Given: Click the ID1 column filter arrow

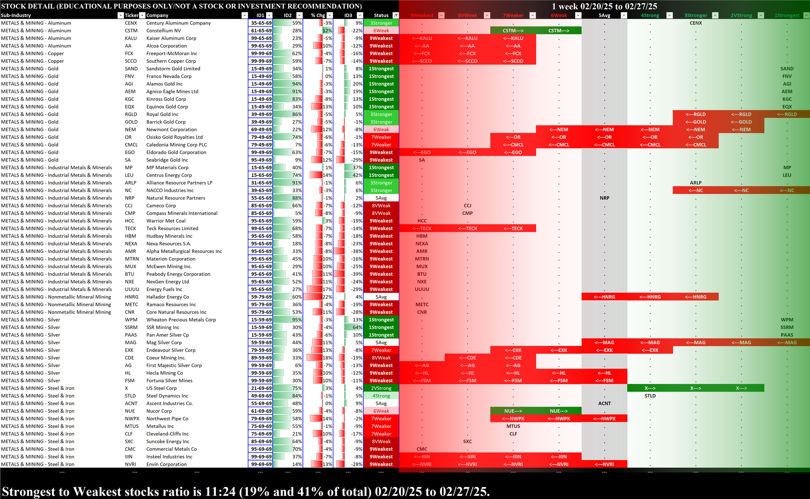Looking at the screenshot, I should [x=269, y=15].
